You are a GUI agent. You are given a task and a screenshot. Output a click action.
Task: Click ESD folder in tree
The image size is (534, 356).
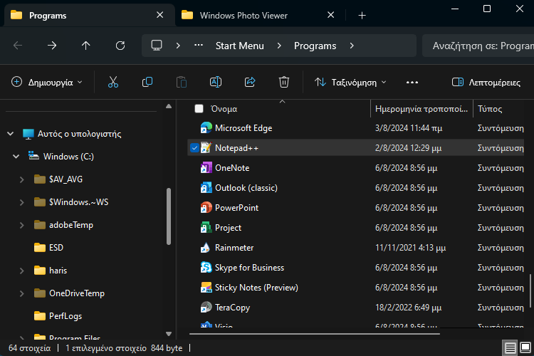[x=56, y=248]
